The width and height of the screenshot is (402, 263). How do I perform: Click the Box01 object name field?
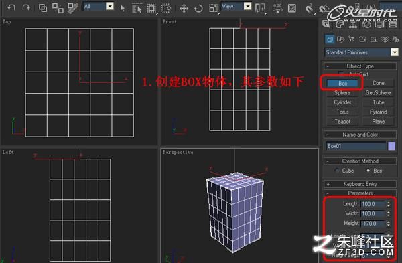tap(356, 146)
